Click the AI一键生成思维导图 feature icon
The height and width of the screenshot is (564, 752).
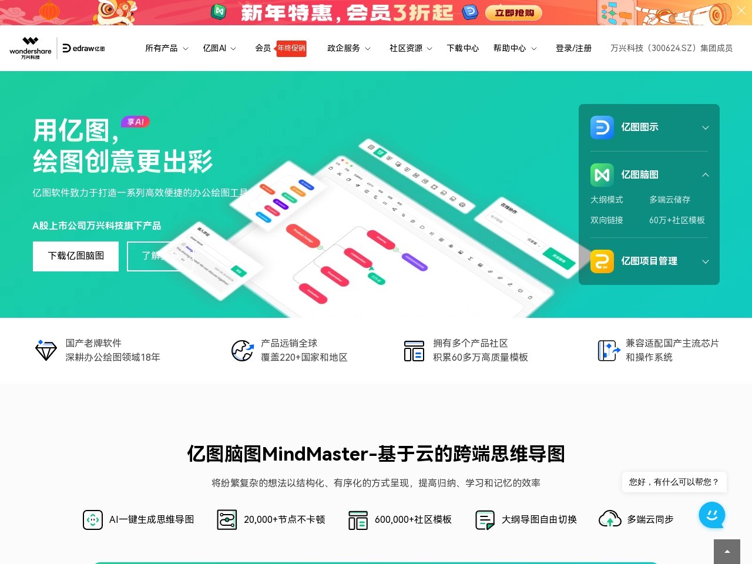(93, 519)
